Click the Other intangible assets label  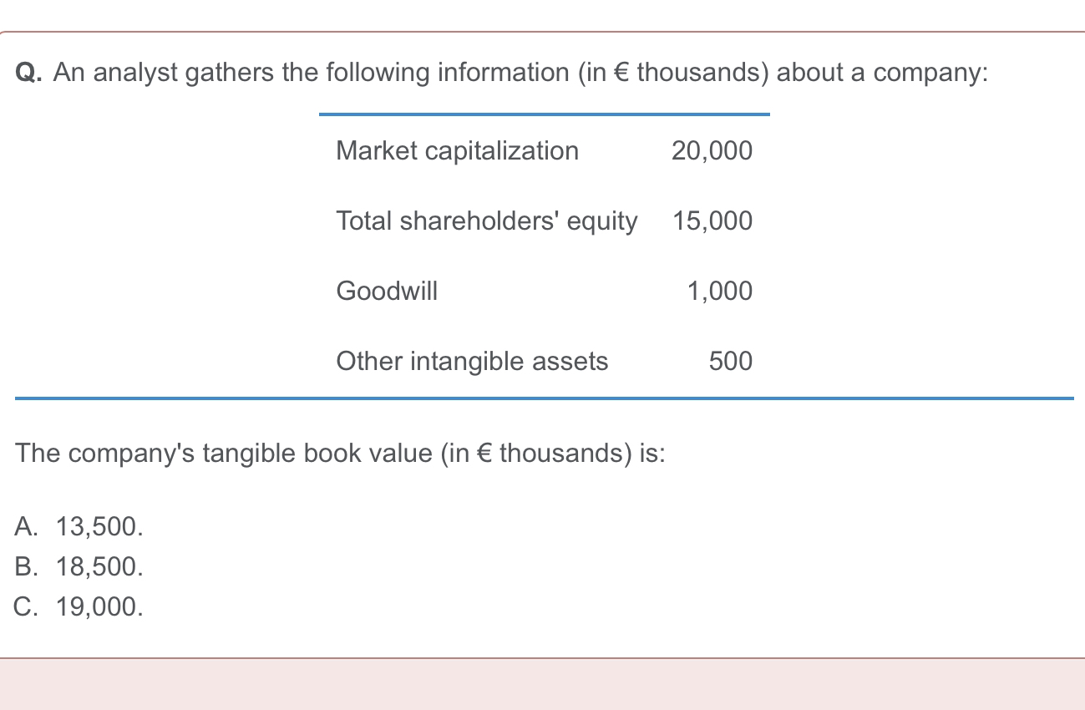472,362
